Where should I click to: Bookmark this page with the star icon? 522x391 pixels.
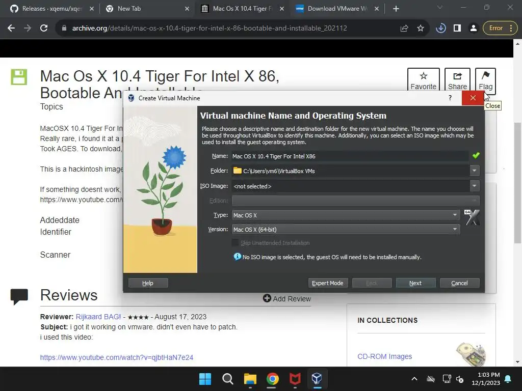coord(421,29)
